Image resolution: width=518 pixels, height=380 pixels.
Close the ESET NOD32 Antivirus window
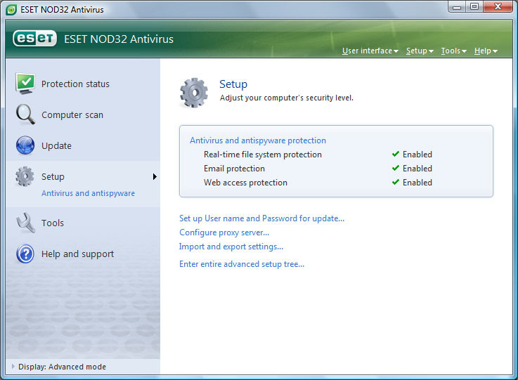tap(498, 7)
